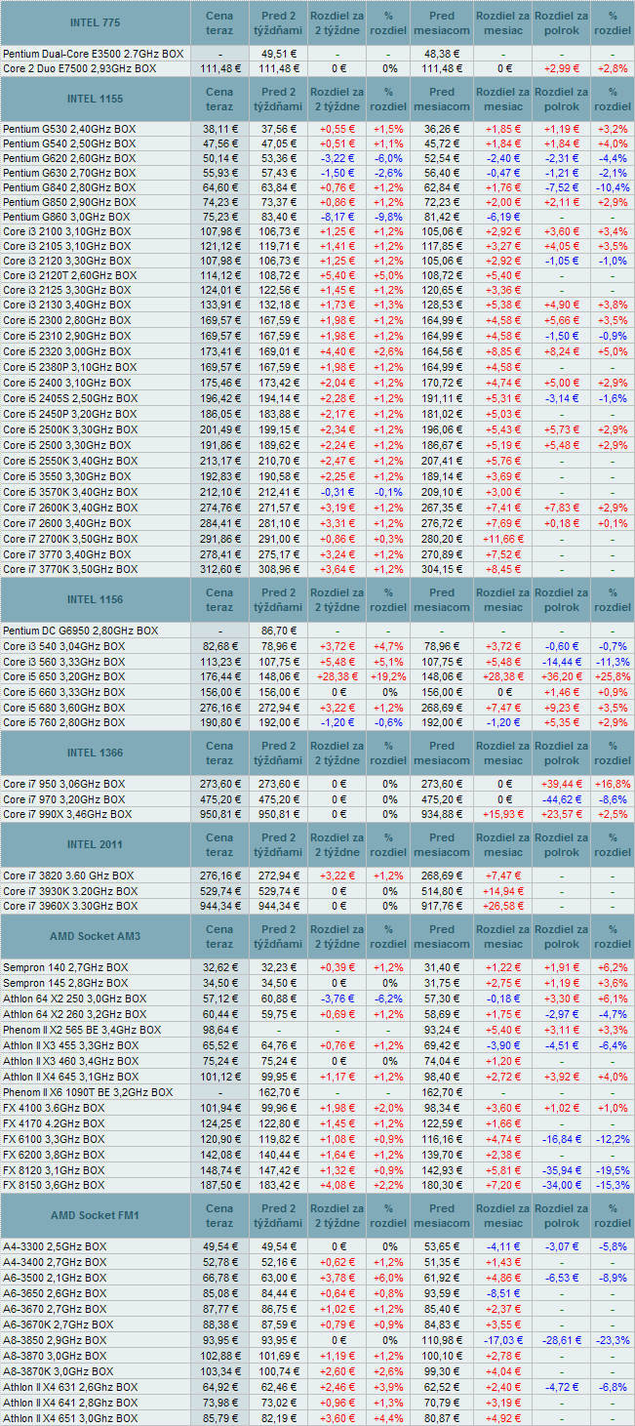Click the +19,2% change for Core i5 650
635x1426 pixels.
click(x=389, y=676)
